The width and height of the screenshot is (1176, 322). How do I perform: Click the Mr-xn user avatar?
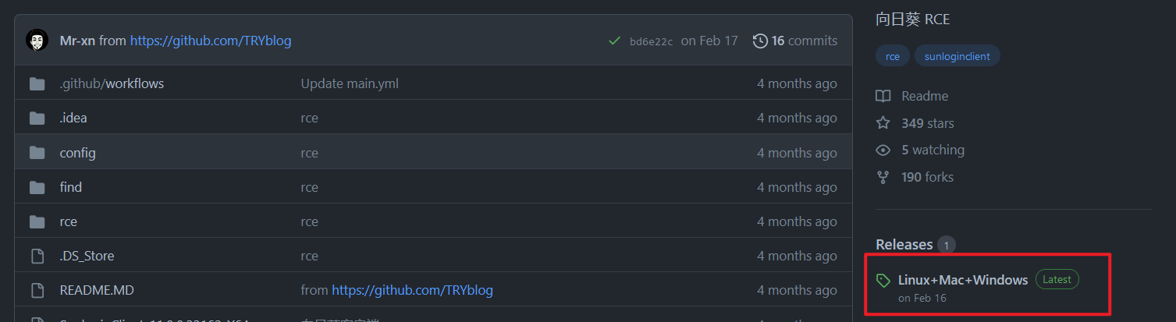pyautogui.click(x=37, y=41)
